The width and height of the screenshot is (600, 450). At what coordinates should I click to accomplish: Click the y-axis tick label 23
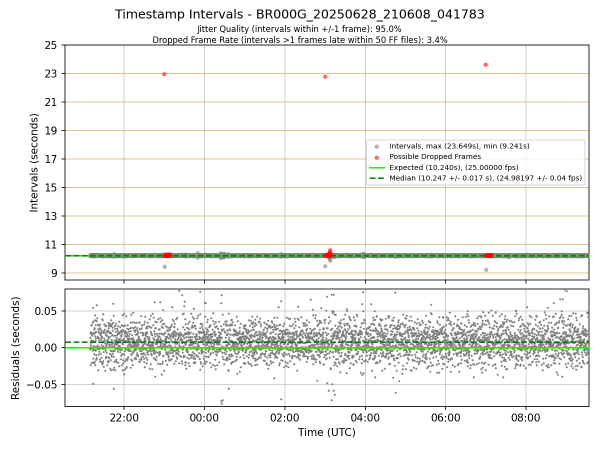point(51,74)
